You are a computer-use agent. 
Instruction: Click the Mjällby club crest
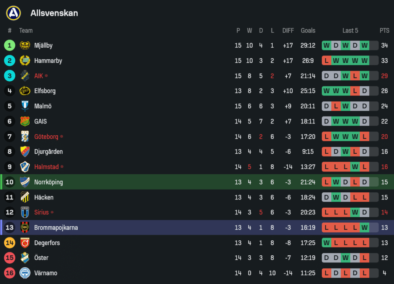click(x=25, y=46)
